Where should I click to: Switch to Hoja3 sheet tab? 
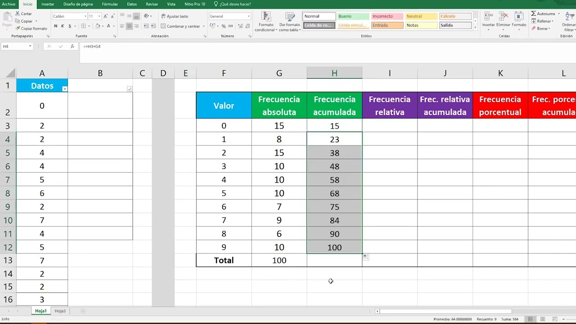(60, 311)
